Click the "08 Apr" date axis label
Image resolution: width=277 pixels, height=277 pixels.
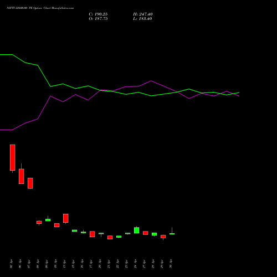tap(38, 264)
